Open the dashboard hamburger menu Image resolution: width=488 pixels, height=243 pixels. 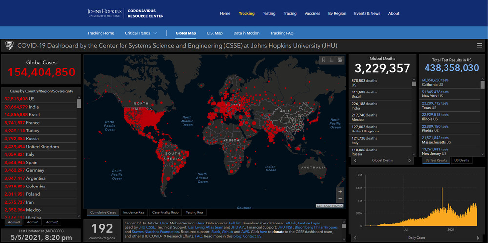click(479, 45)
